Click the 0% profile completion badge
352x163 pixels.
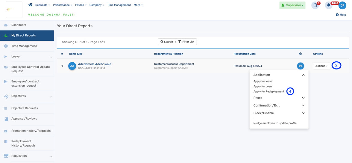coord(301,66)
